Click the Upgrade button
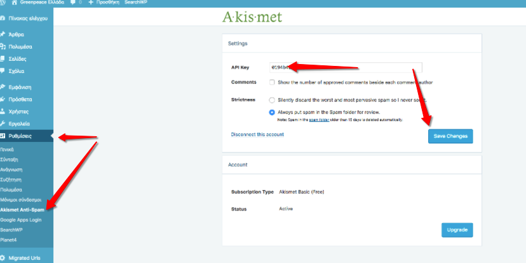 (457, 230)
